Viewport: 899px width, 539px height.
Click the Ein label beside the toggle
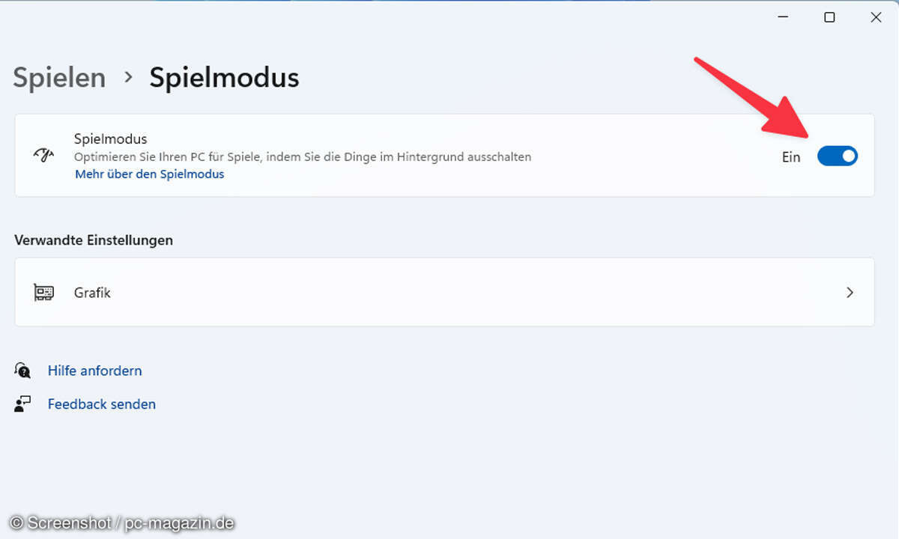point(791,156)
